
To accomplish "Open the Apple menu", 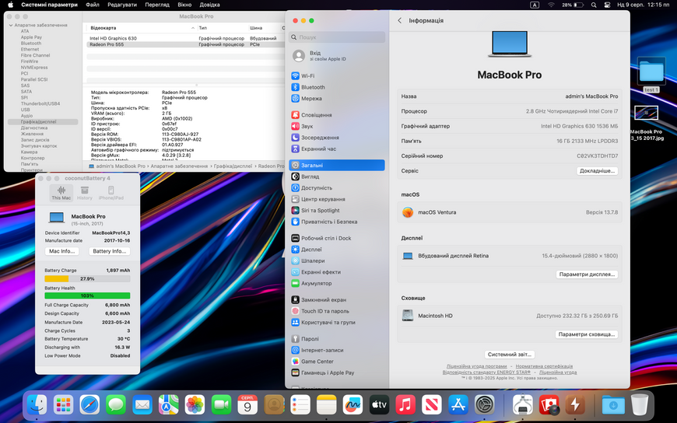I will click(10, 5).
